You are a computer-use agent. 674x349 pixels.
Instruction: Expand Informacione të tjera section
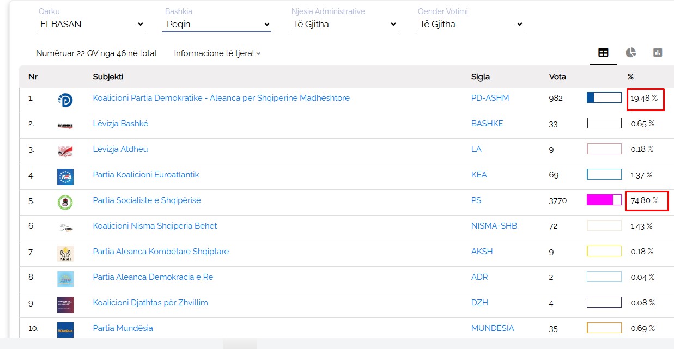[x=217, y=53]
